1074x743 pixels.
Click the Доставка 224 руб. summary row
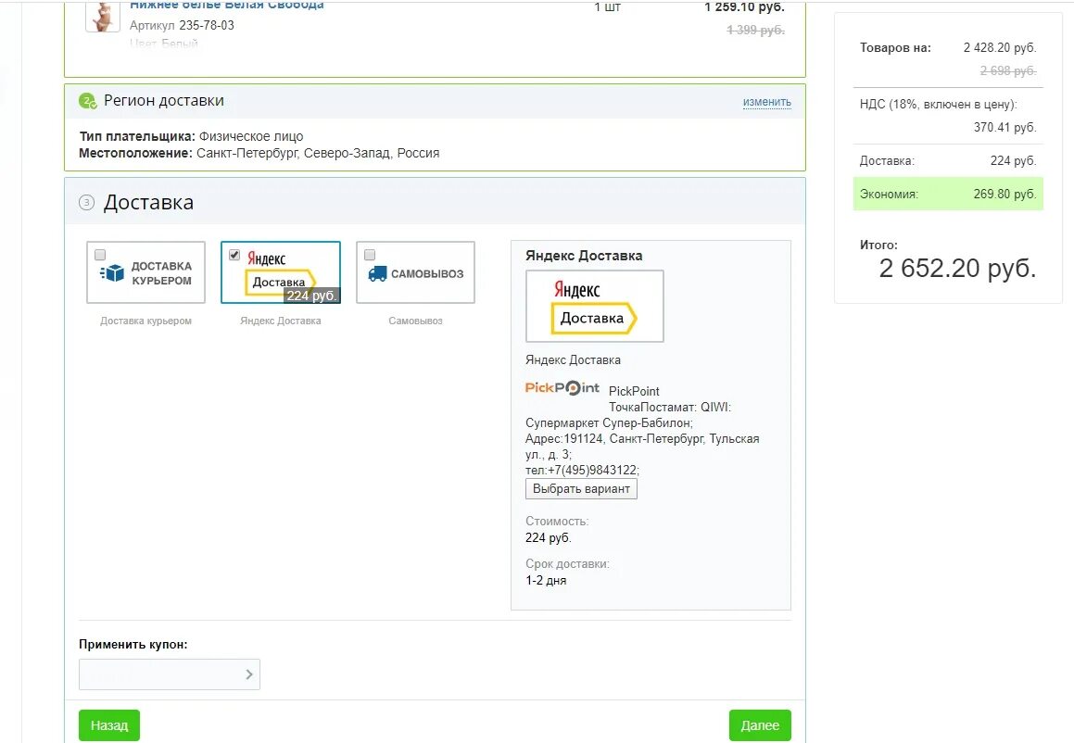948,161
